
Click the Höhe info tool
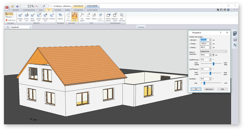88,16
